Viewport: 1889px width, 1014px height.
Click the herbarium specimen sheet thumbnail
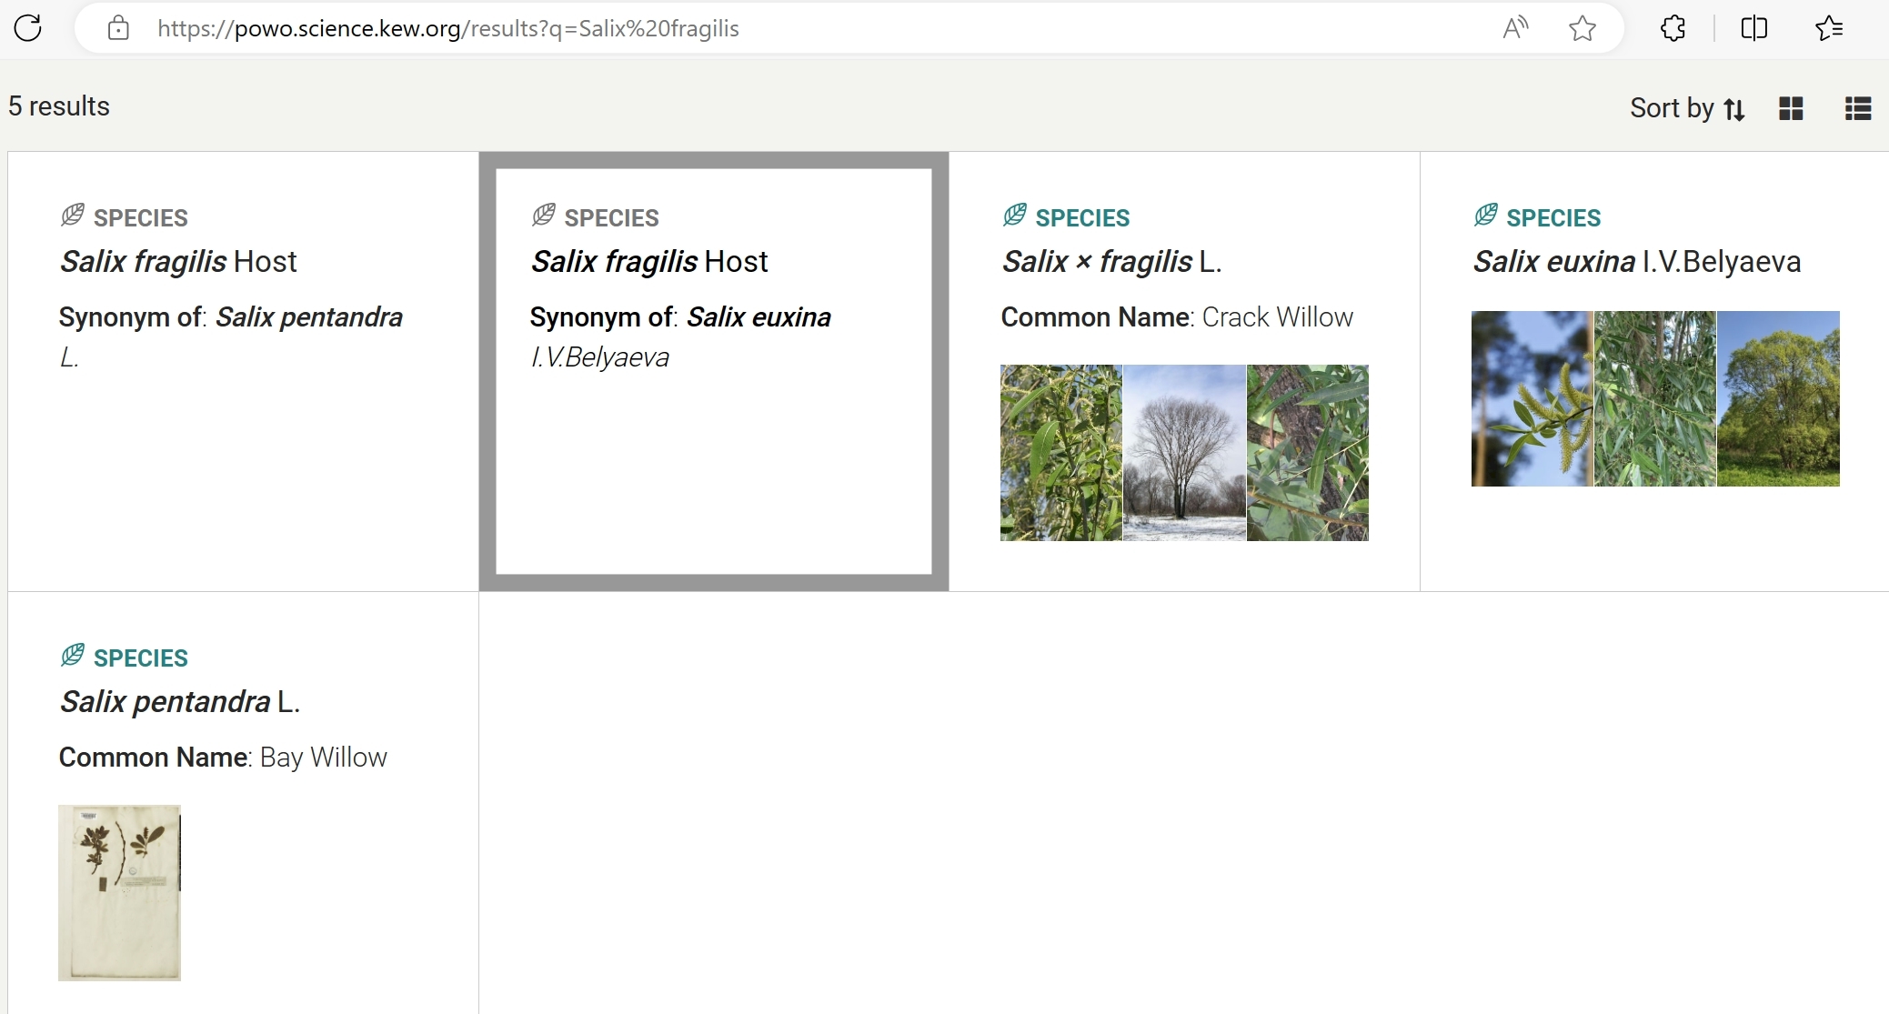119,892
